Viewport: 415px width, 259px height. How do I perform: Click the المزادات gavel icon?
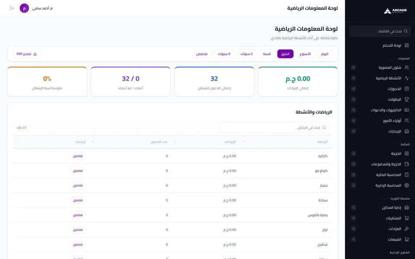pyautogui.click(x=407, y=229)
